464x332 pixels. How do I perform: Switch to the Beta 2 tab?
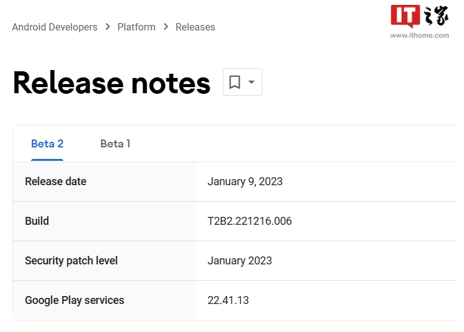[47, 144]
